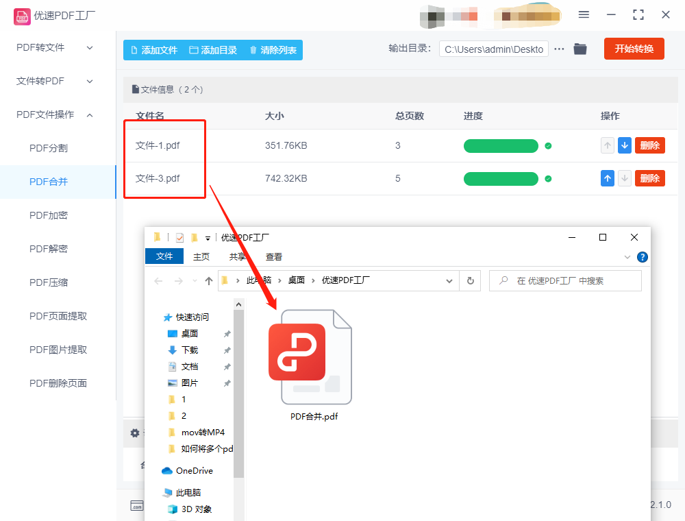Select OneDrive in Explorer navigation pane
This screenshot has height=521, width=685.
188,471
